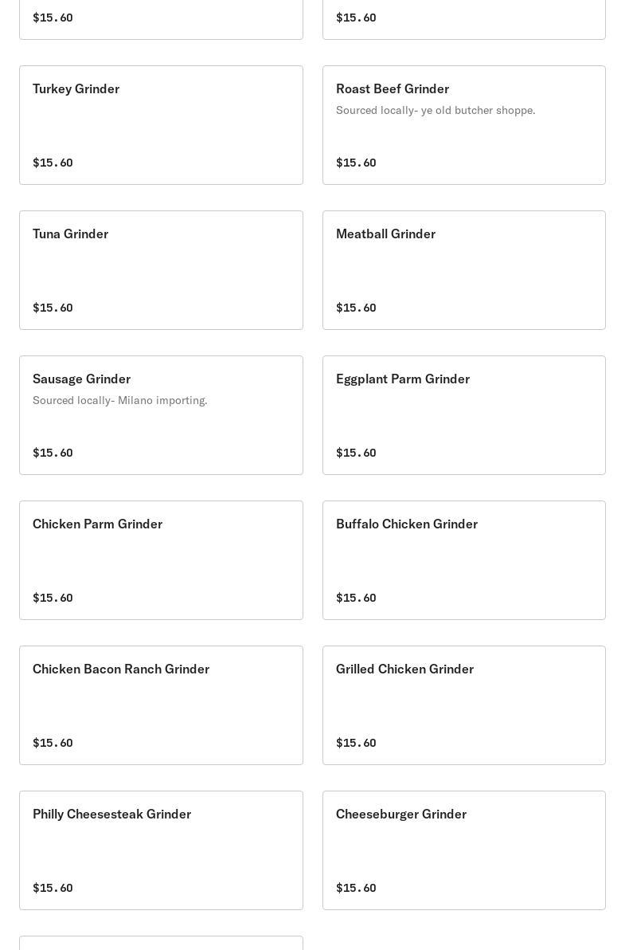Click the Meatball Grinder price
The image size is (625, 950).
tap(356, 308)
